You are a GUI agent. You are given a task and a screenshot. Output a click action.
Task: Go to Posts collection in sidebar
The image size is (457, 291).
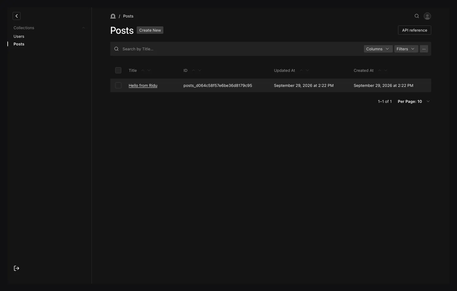(x=19, y=44)
